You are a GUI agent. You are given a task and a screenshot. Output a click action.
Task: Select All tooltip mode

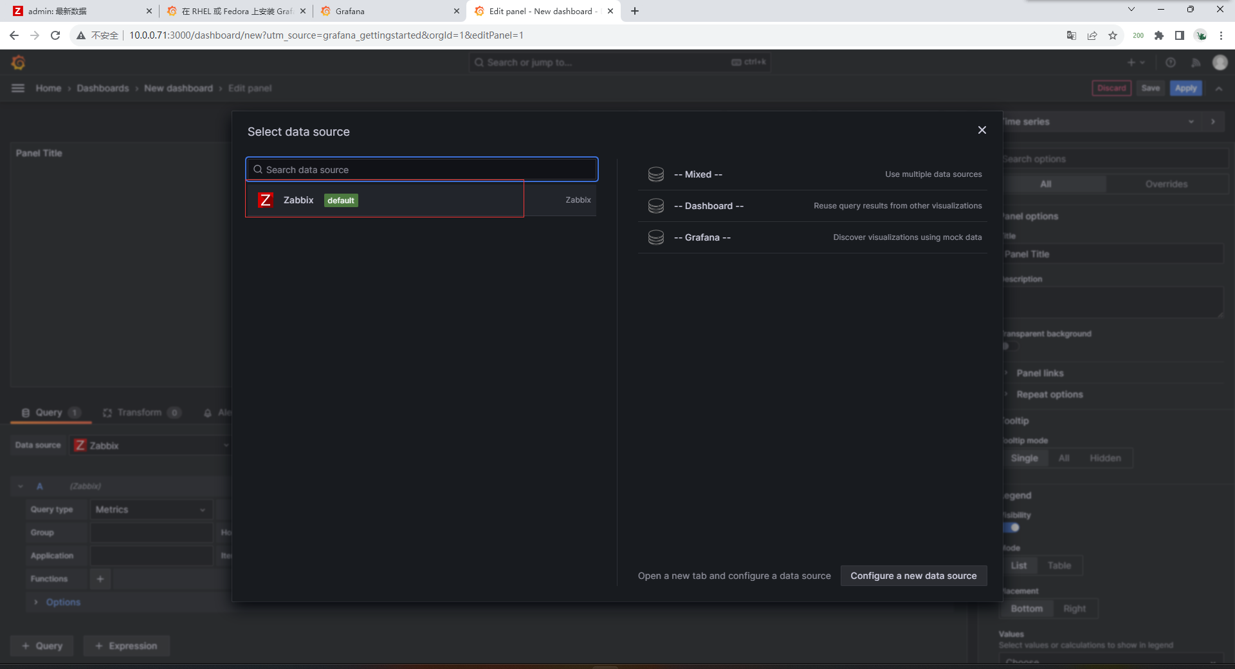pyautogui.click(x=1064, y=458)
